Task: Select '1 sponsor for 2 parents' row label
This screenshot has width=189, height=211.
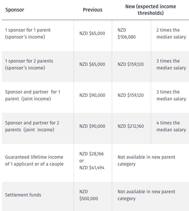Action: tap(29, 64)
